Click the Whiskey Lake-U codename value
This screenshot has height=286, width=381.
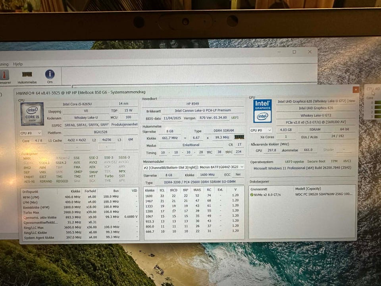coord(86,118)
